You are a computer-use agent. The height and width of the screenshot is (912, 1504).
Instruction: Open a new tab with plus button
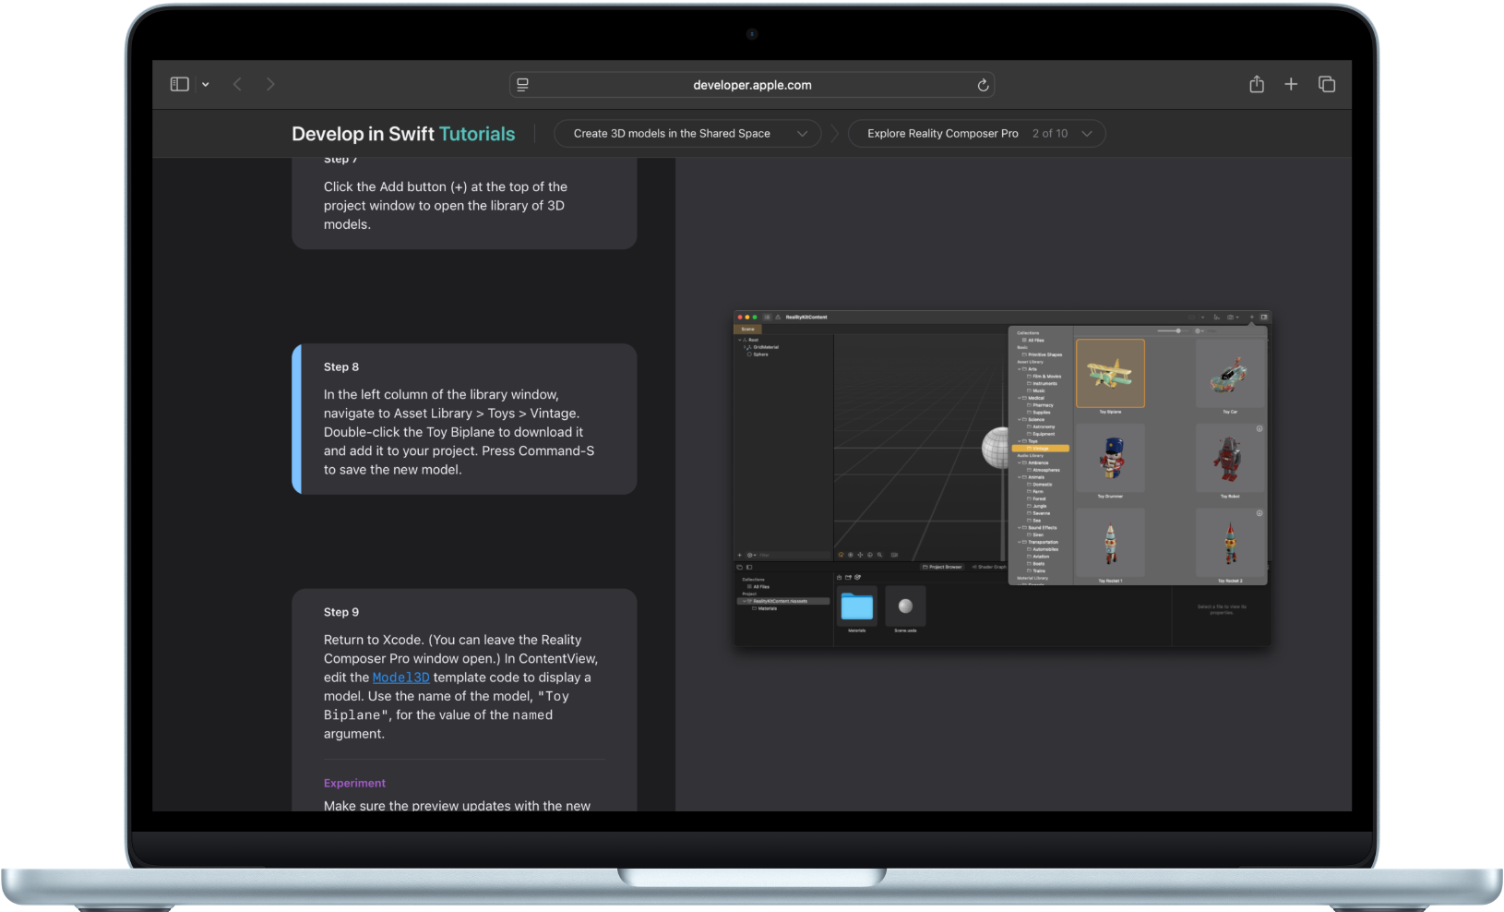pyautogui.click(x=1291, y=84)
